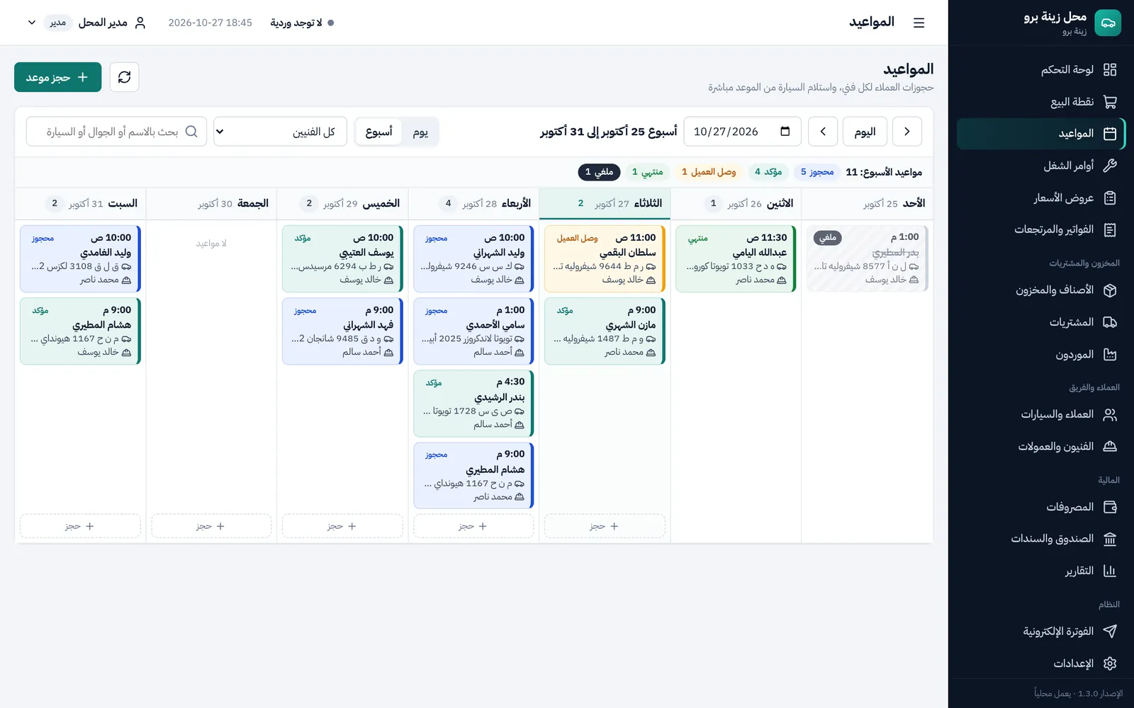Click the + حجز button under الجمعة
The width and height of the screenshot is (1134, 708).
(211, 526)
